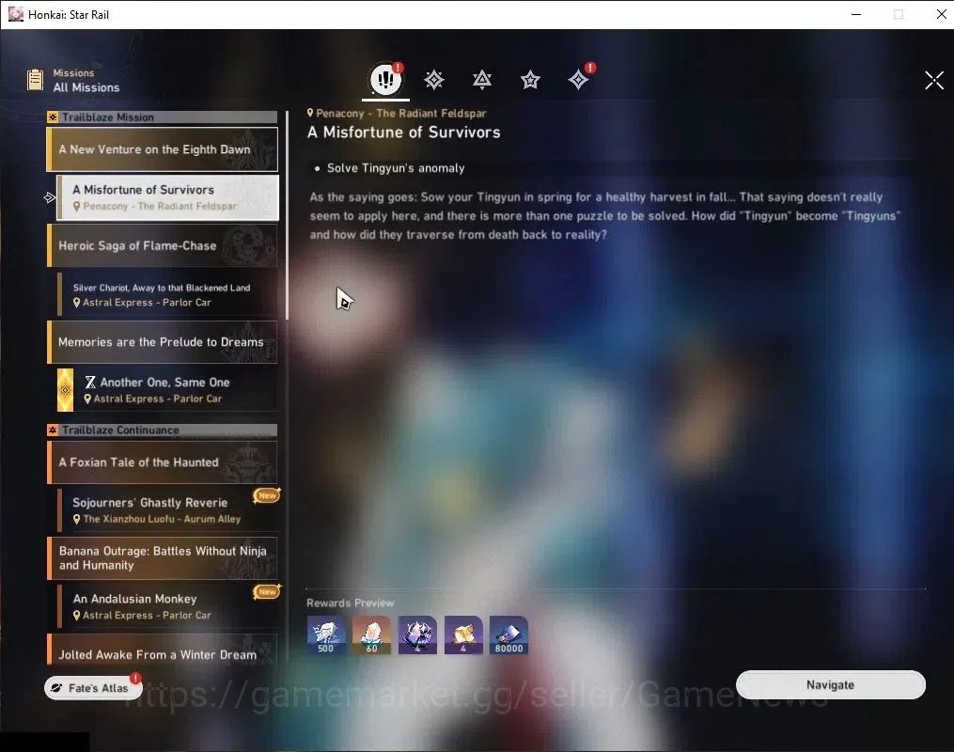Image resolution: width=954 pixels, height=752 pixels.
Task: Click the Trailblaze Continuance section header
Action: click(162, 431)
